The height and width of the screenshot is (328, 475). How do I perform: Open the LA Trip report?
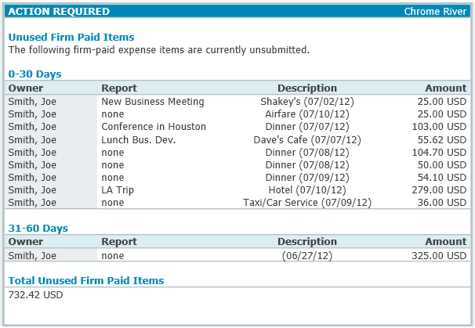(119, 190)
